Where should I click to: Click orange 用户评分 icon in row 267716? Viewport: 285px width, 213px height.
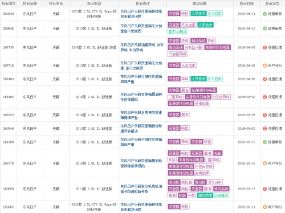[x=264, y=65]
